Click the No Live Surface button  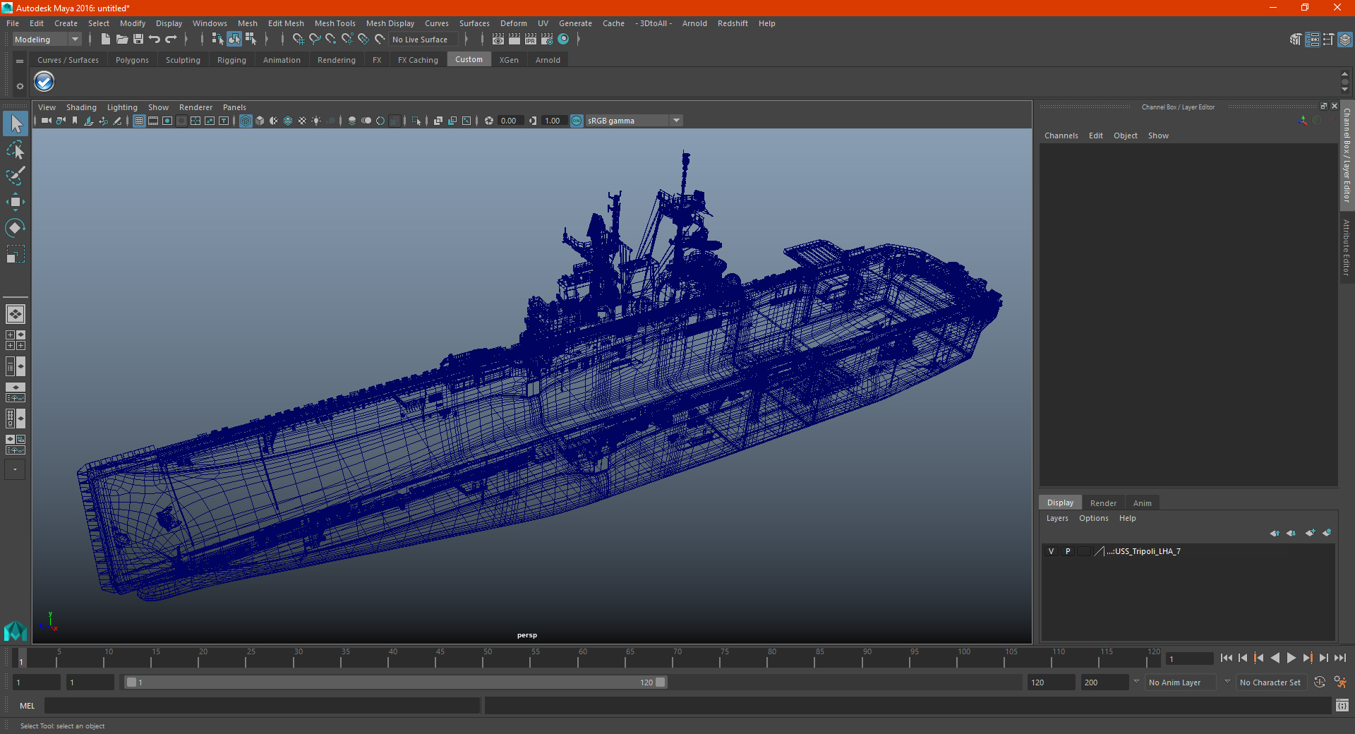420,40
